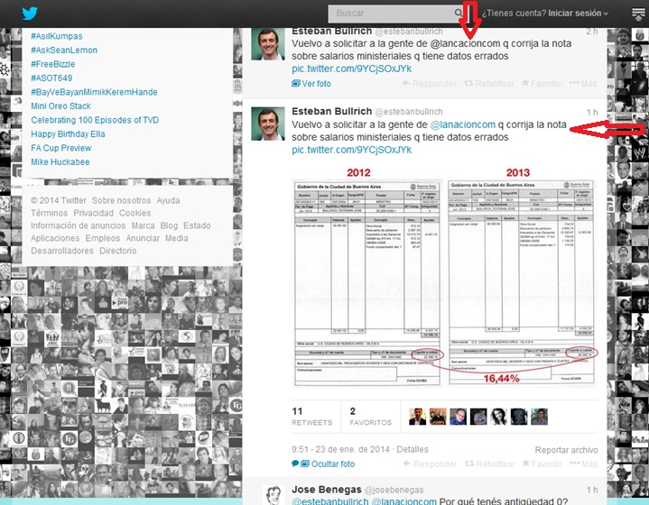The height and width of the screenshot is (505, 649).
Task: Click Detalles link
Action: (x=413, y=449)
